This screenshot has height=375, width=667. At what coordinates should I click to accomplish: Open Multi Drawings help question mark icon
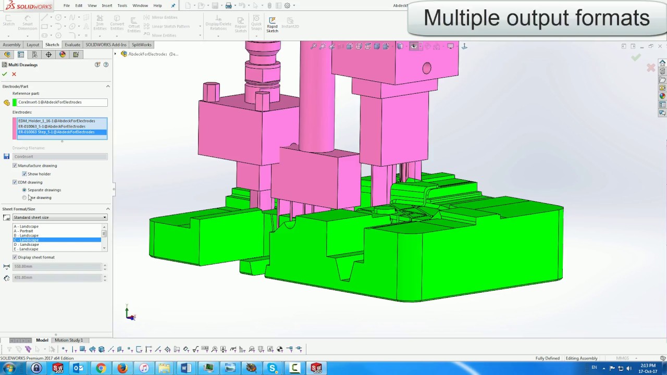tap(106, 65)
